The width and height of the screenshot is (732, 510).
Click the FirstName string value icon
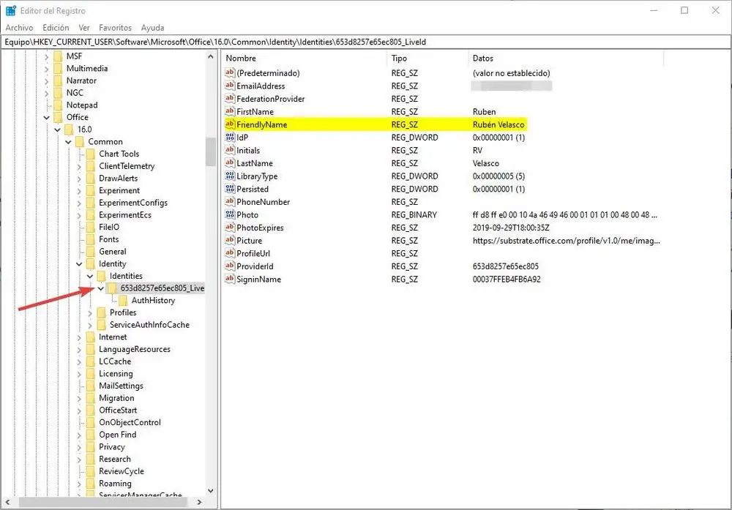230,111
